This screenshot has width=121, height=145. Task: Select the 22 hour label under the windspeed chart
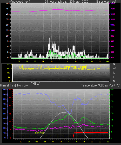point(99,61)
